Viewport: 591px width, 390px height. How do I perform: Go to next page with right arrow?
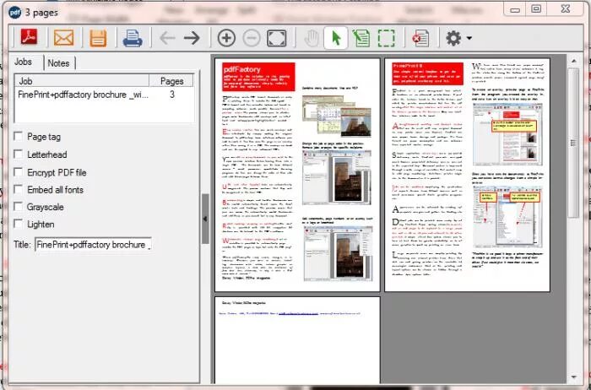pyautogui.click(x=192, y=38)
